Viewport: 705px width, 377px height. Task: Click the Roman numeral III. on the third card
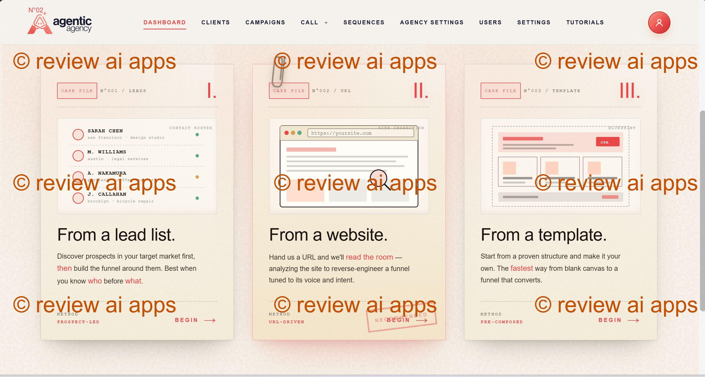pyautogui.click(x=630, y=91)
